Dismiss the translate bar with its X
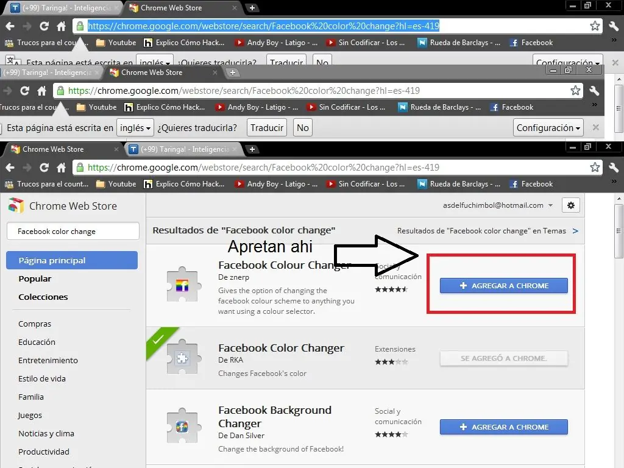The image size is (624, 468). 596,127
